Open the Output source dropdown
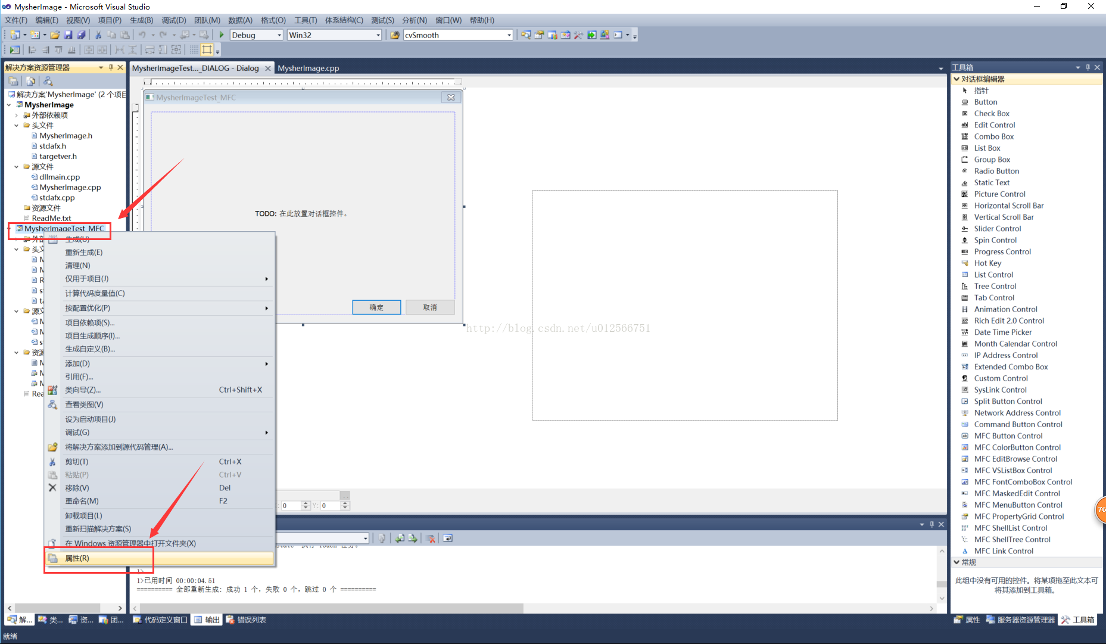 coord(365,538)
